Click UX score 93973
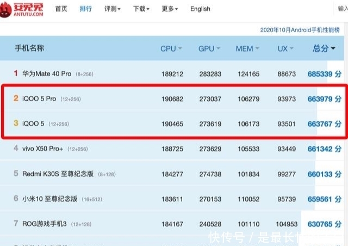The image size is (348, 246). pos(287,99)
